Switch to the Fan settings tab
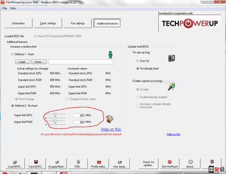This screenshot has width=226, height=174. [78, 23]
